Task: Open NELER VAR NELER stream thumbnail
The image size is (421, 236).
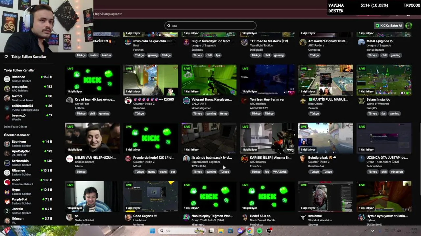Action: click(92, 138)
